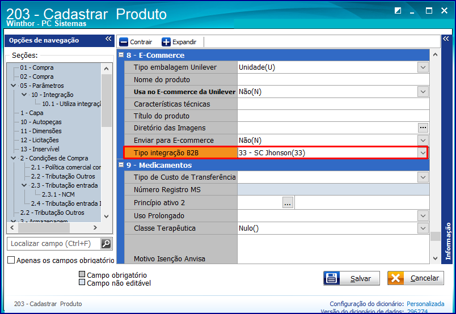Click the Personalizada dictionary configuration link
The image size is (456, 314).
(425, 304)
